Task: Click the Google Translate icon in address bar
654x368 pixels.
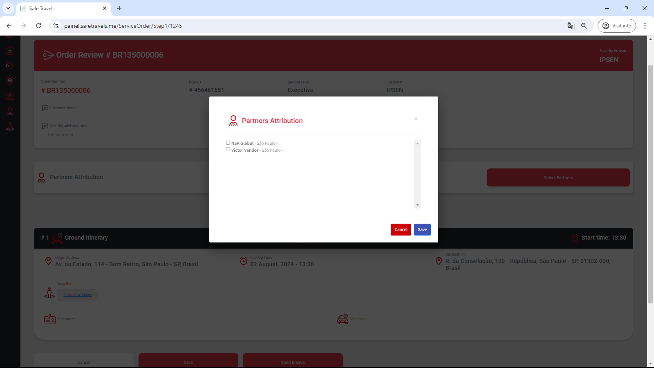Action: point(571,26)
